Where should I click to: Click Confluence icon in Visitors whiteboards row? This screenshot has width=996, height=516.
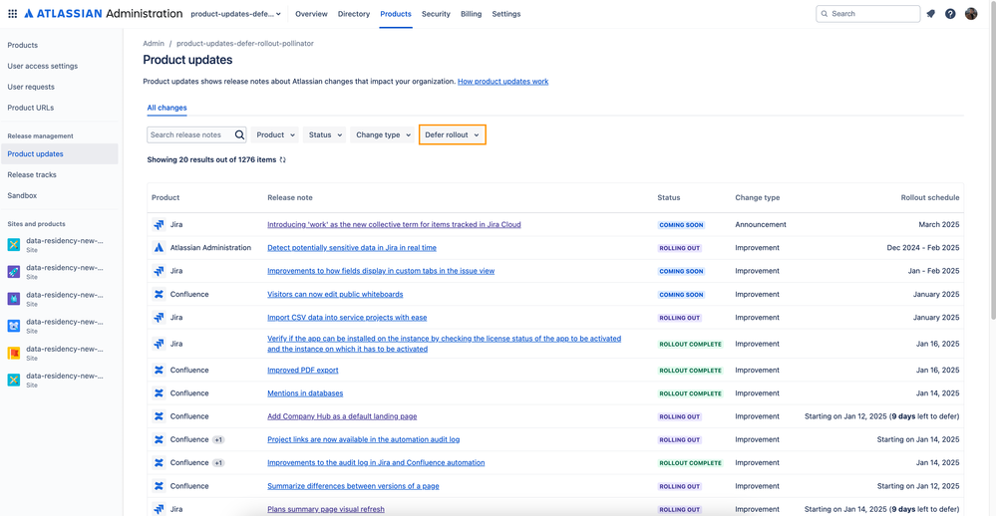(159, 294)
